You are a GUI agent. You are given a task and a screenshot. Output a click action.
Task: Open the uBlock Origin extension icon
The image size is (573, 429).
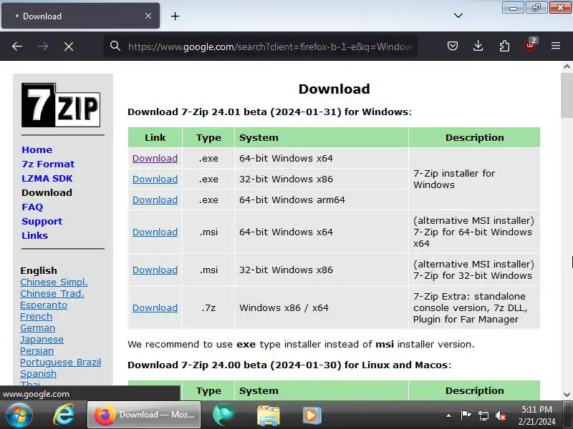point(530,45)
